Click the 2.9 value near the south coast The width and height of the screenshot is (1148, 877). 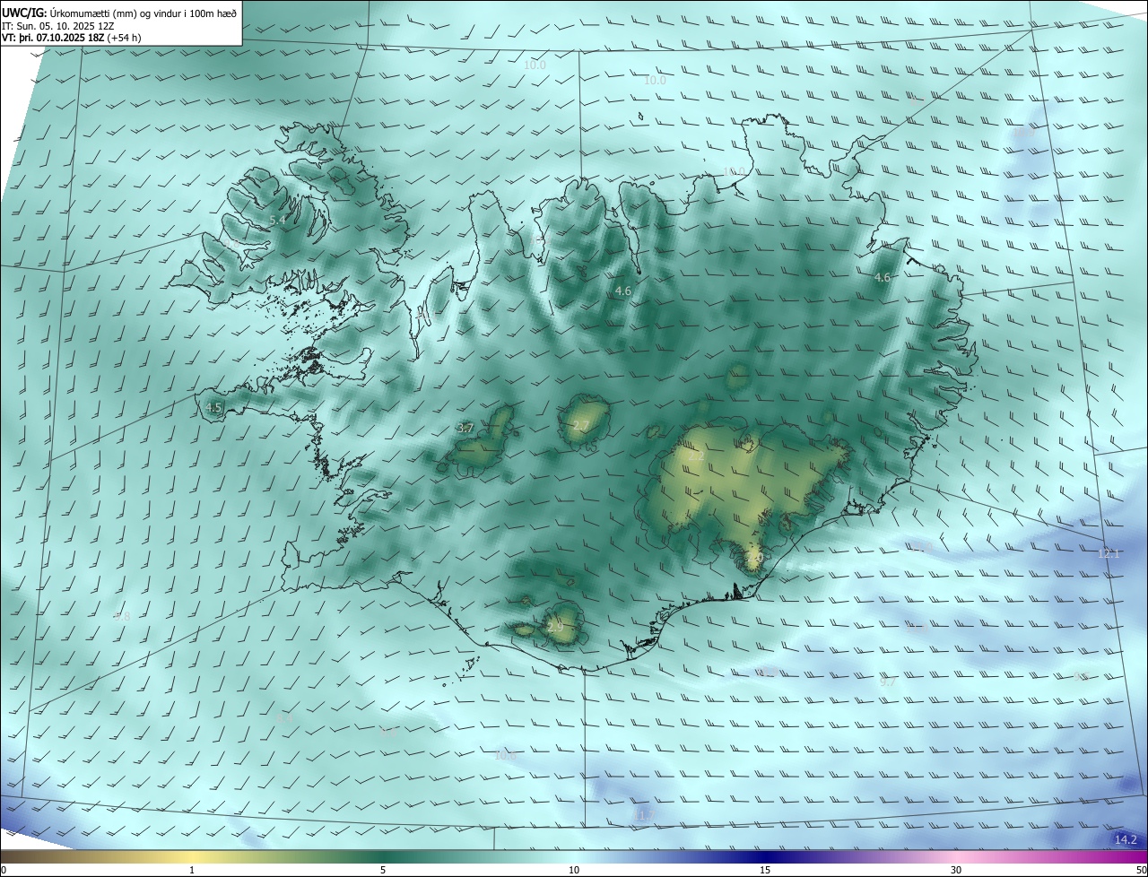[555, 628]
